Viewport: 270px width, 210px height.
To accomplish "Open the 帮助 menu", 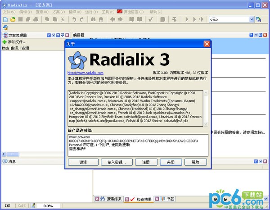I will 156,12.
